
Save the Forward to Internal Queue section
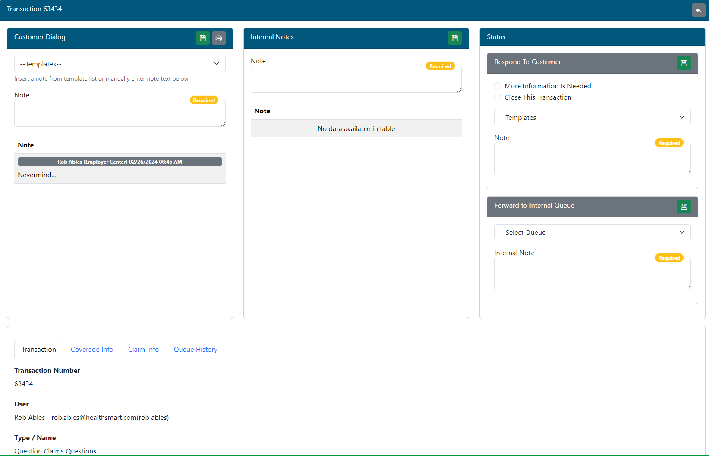[x=684, y=207]
